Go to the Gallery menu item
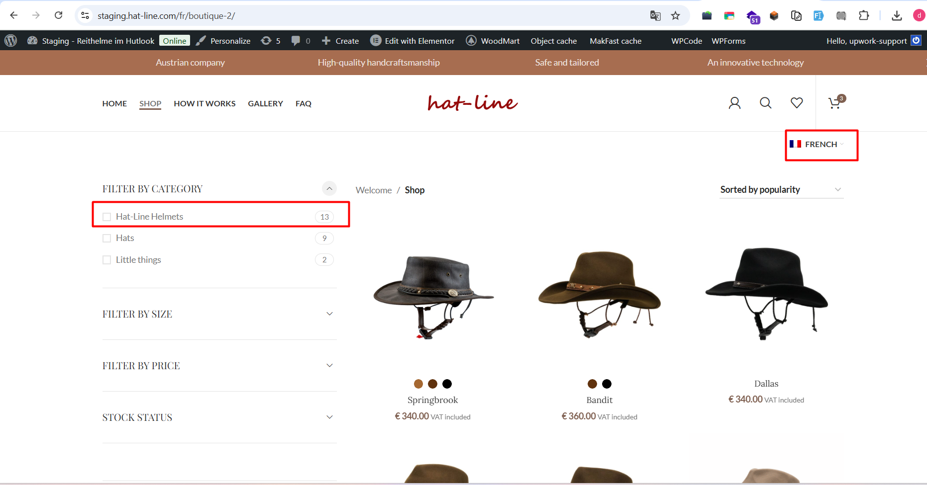This screenshot has height=485, width=927. [265, 103]
